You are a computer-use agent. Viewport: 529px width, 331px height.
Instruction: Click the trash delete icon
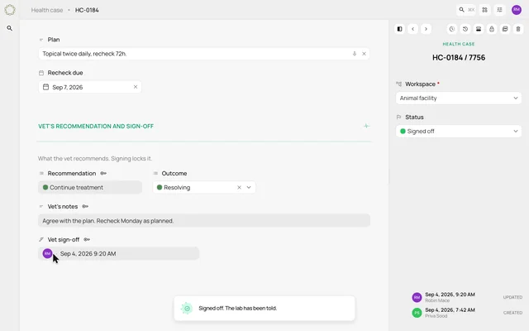518,29
